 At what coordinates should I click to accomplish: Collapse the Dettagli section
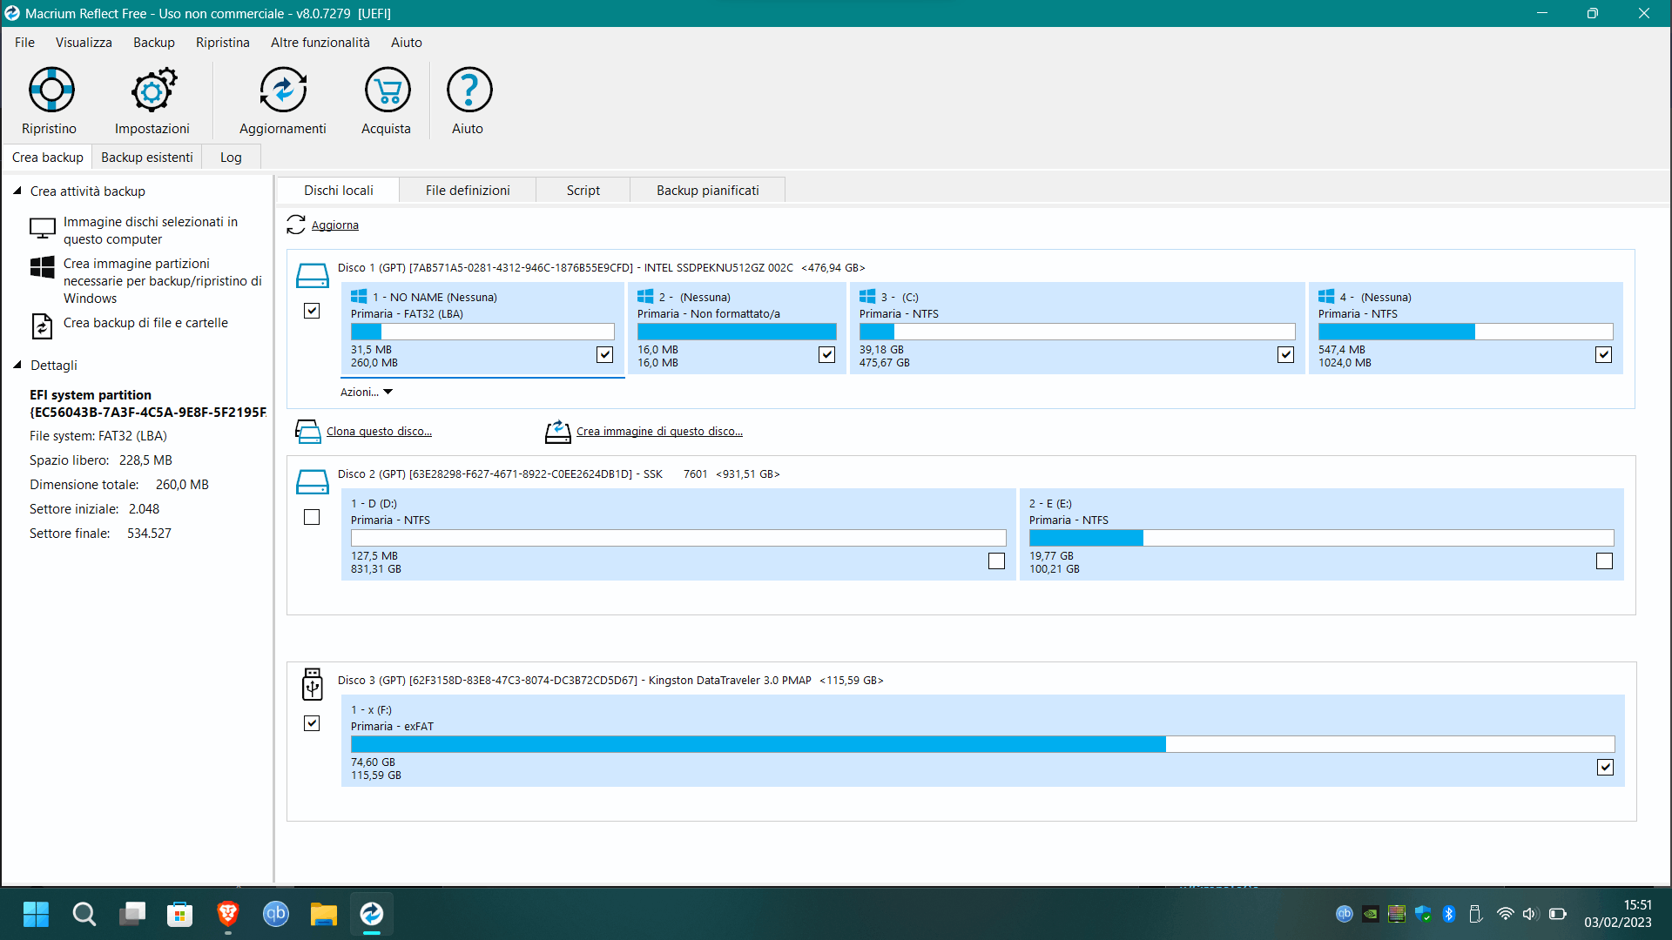coord(17,365)
